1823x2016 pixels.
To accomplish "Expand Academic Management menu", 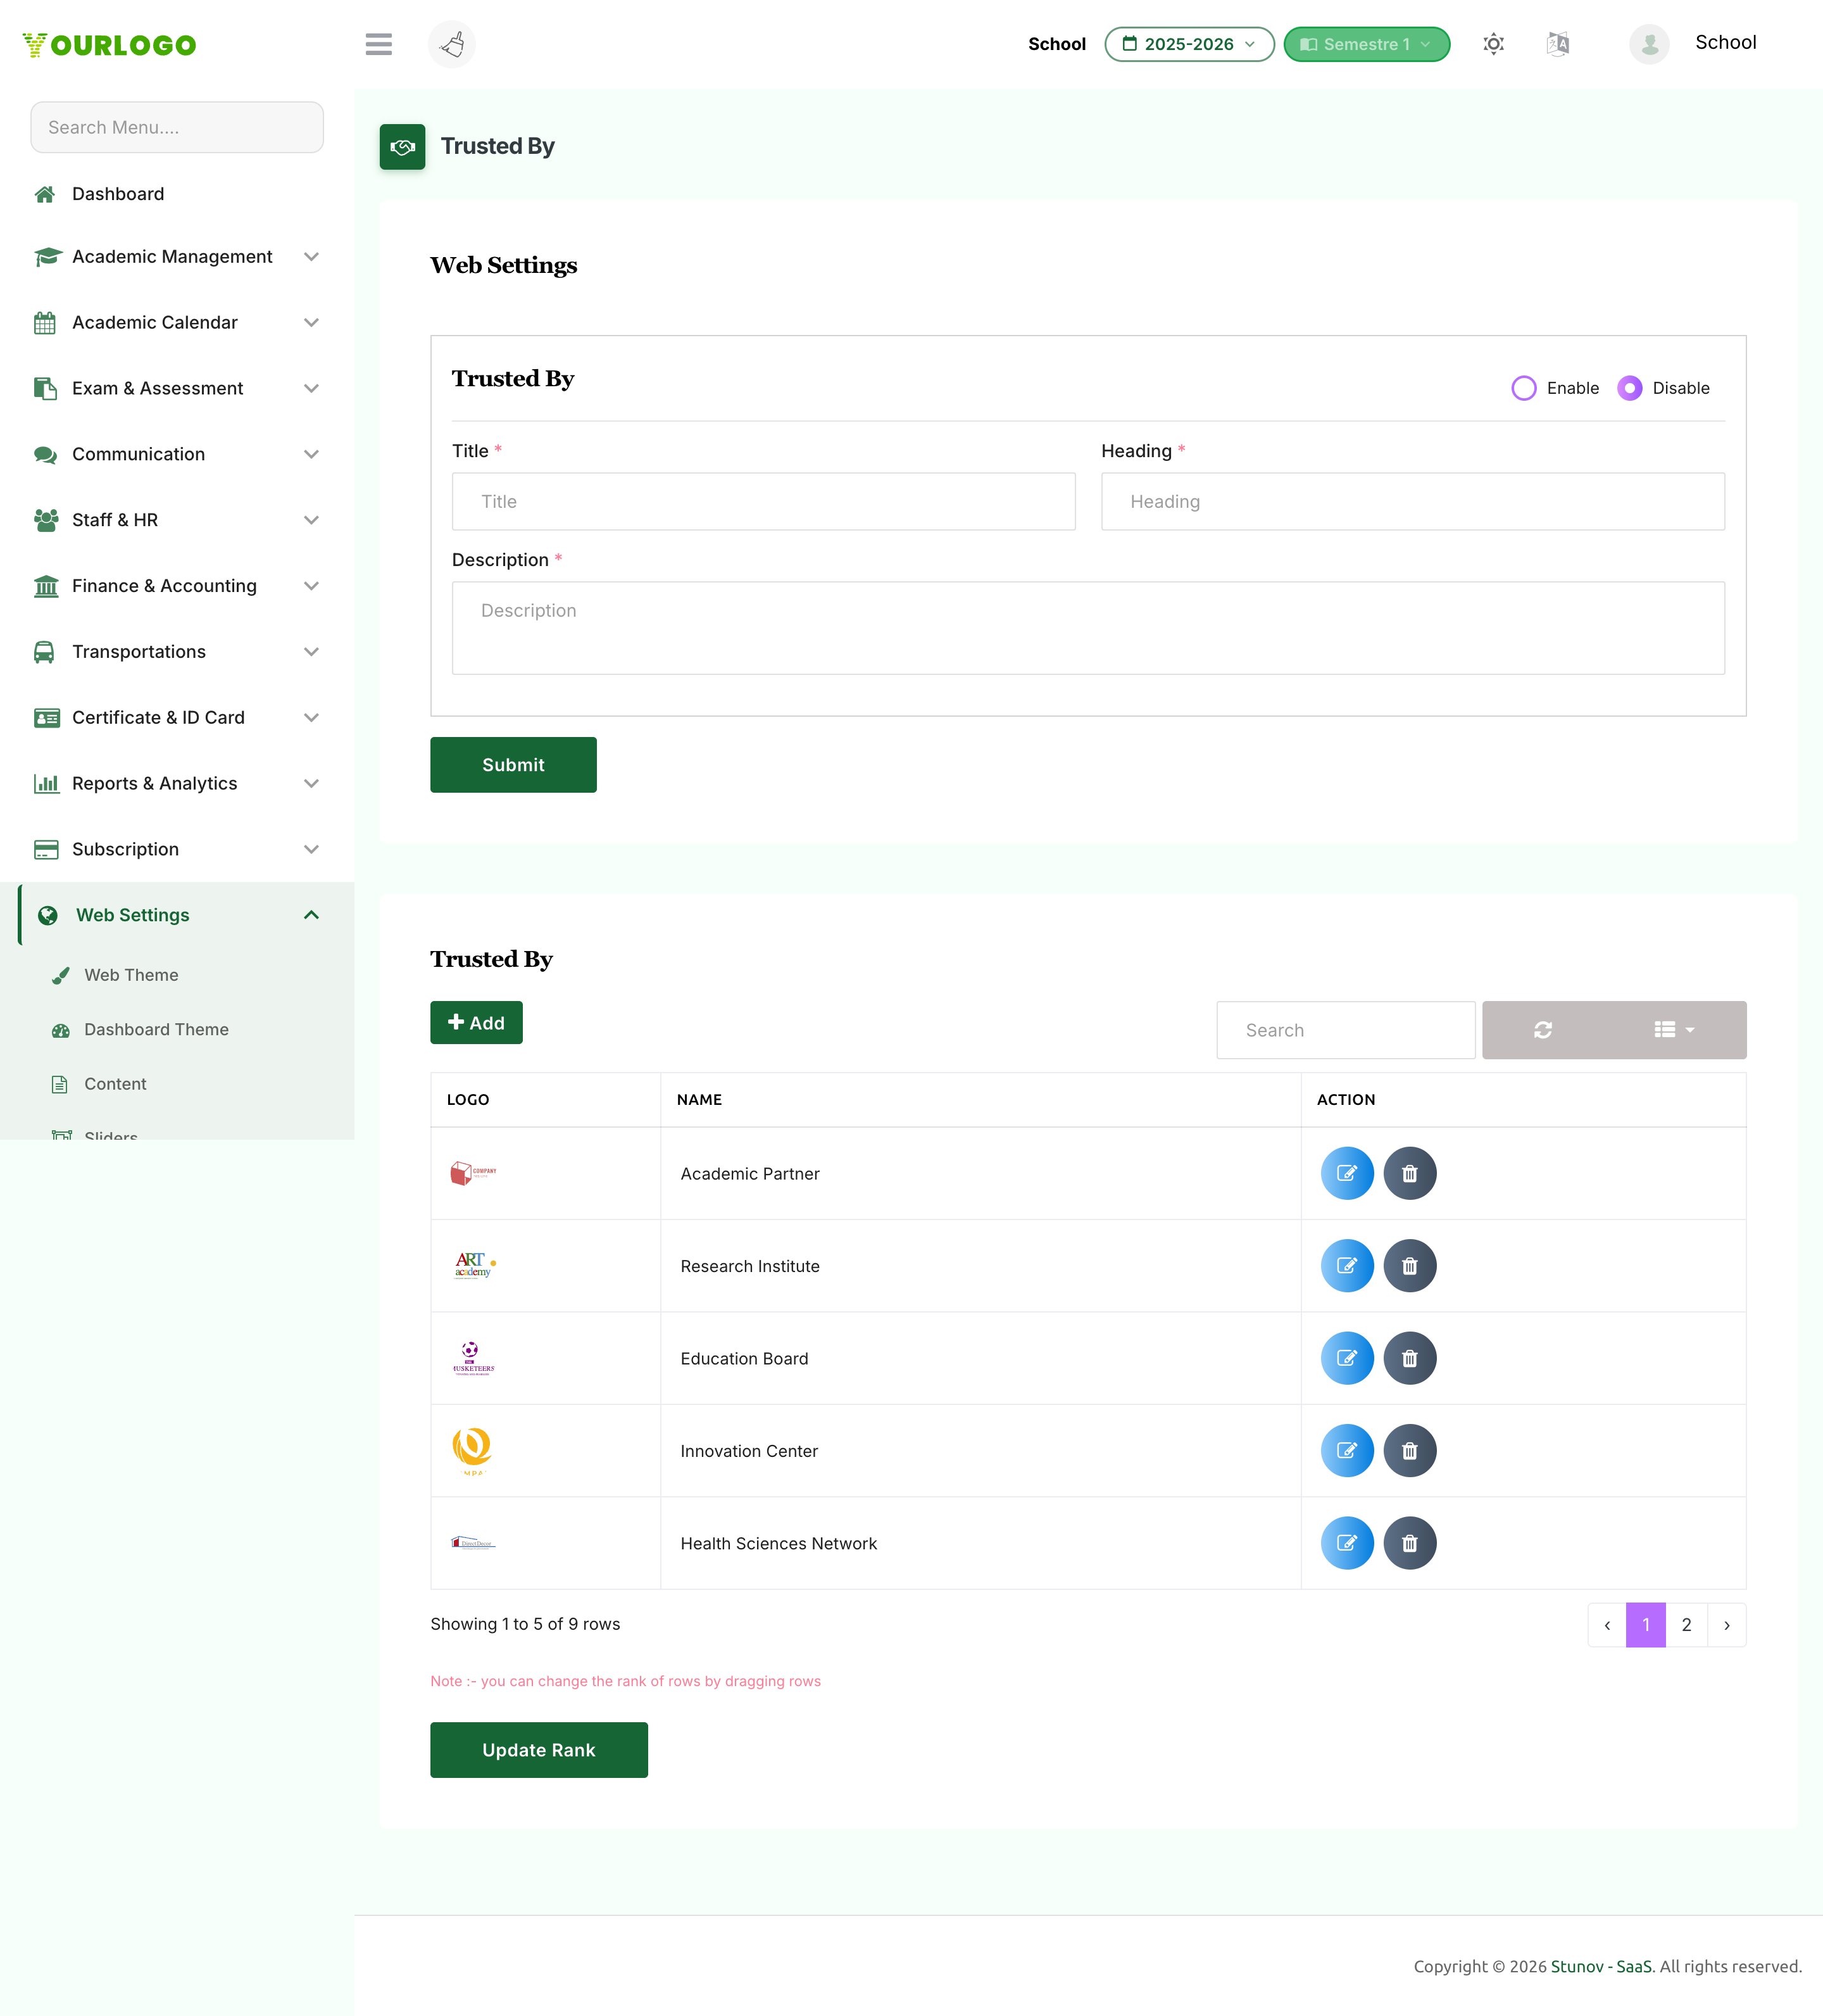I will [x=177, y=257].
